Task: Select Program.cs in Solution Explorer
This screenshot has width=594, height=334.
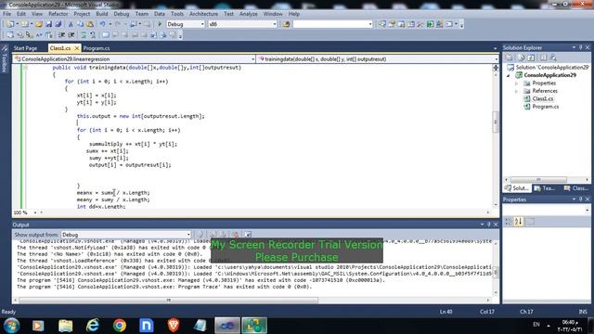Action: coord(545,107)
